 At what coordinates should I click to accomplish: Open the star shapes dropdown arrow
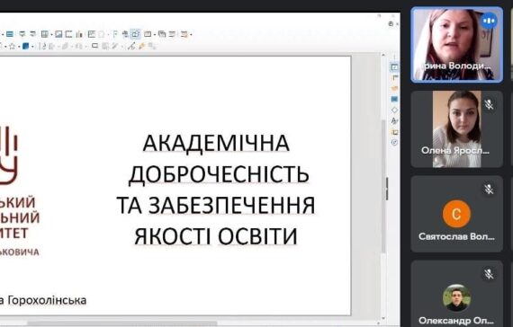pyautogui.click(x=19, y=47)
